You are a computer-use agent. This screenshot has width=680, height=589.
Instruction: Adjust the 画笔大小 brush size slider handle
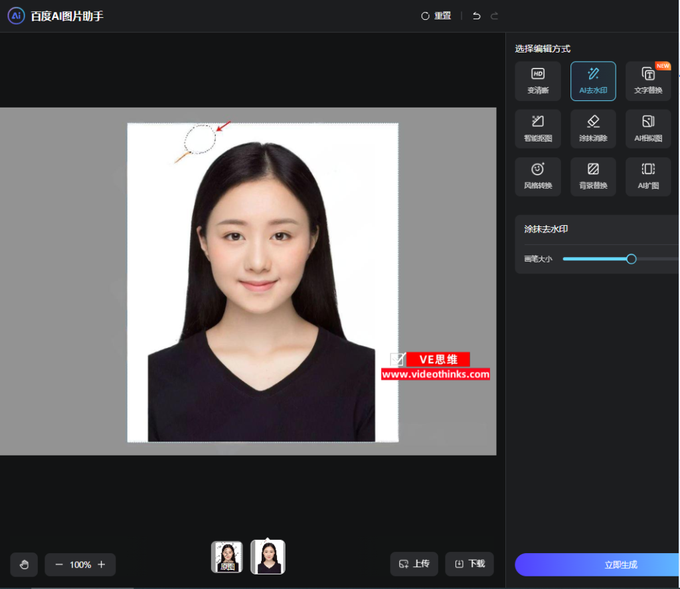tap(632, 259)
